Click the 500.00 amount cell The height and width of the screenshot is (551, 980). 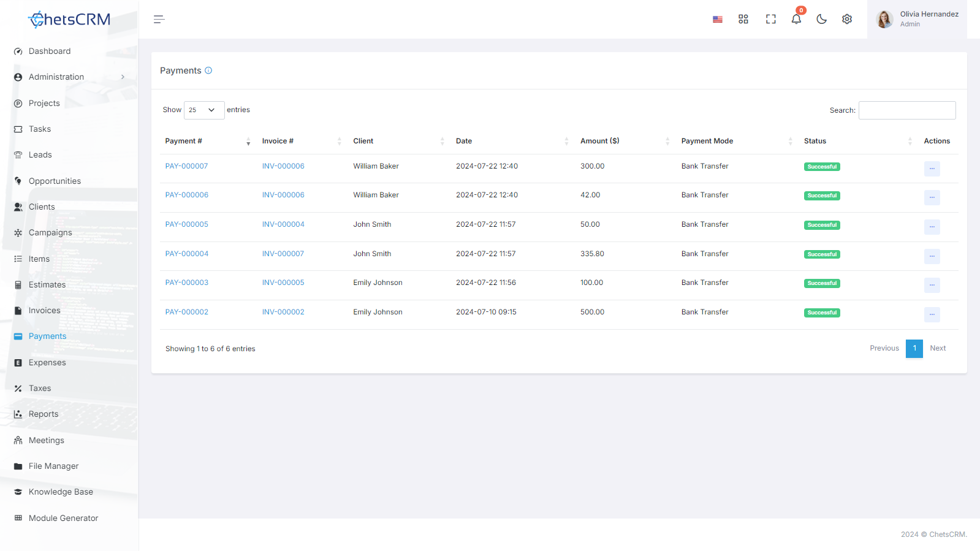(x=592, y=312)
